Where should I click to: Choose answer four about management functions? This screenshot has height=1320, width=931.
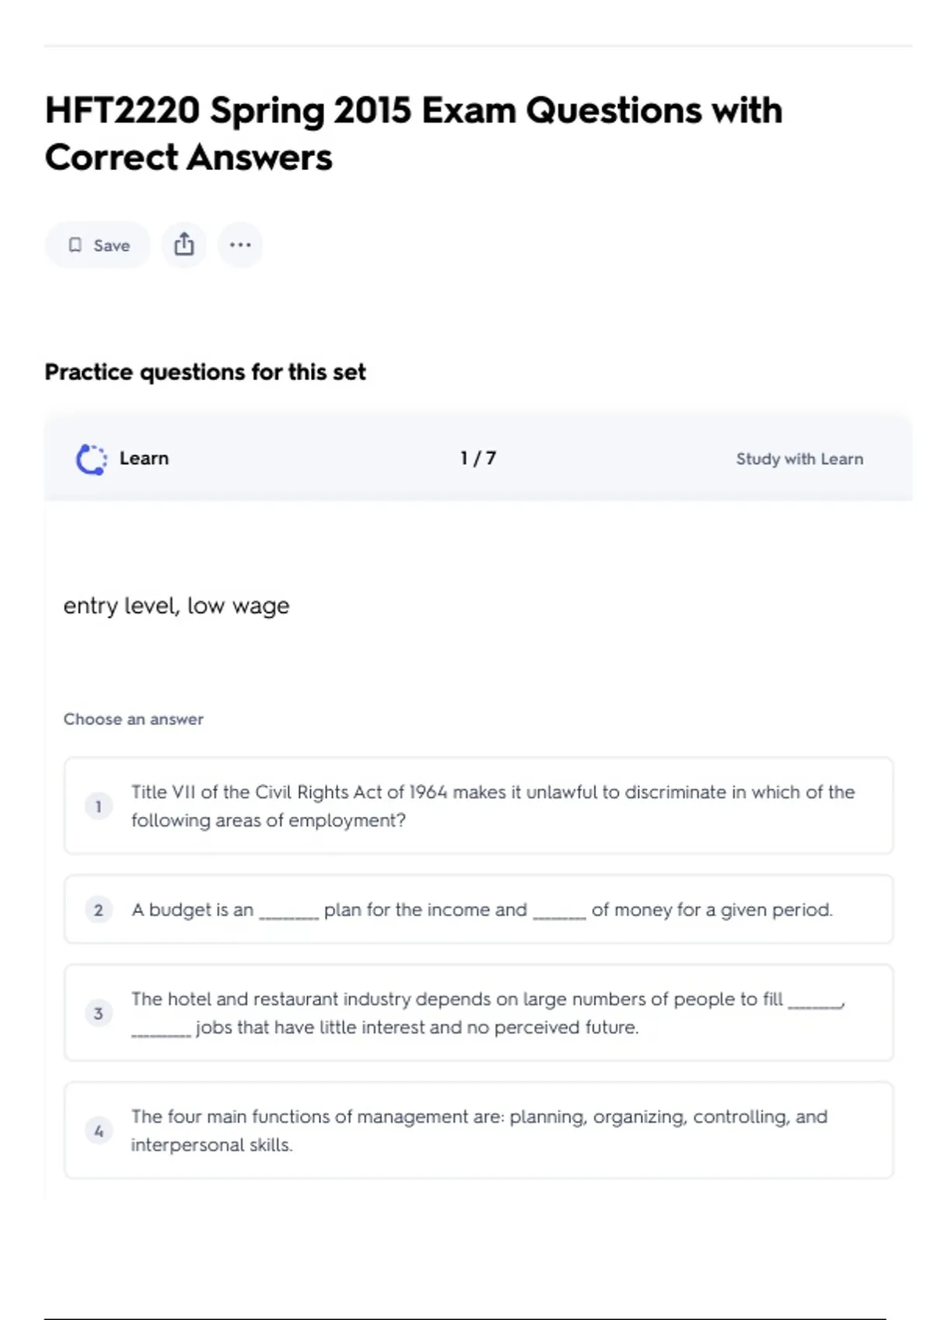479,1131
